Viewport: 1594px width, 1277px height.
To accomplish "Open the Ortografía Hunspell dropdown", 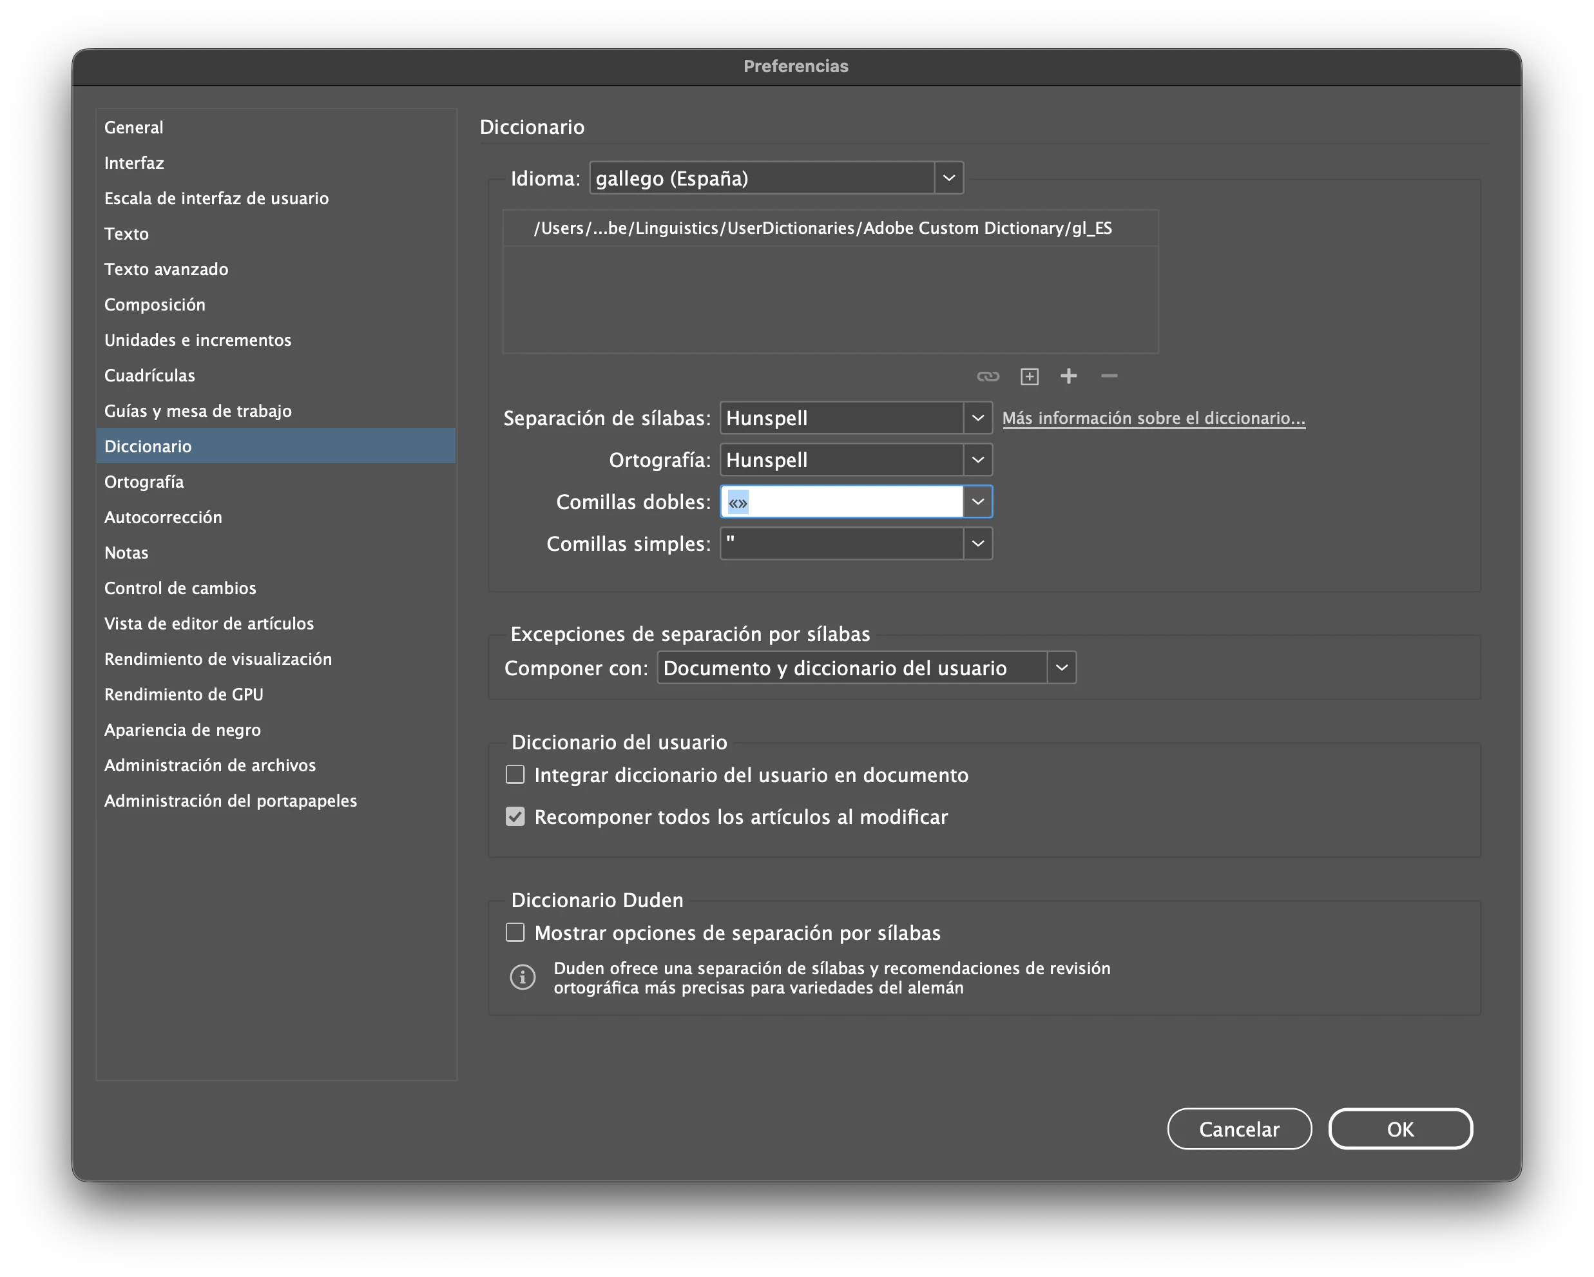I will tap(977, 460).
